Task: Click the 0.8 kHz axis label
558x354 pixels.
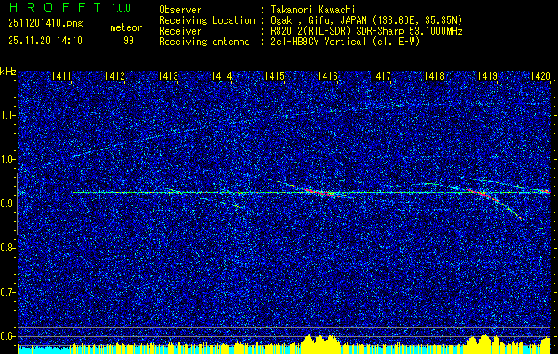Action: [x=7, y=248]
